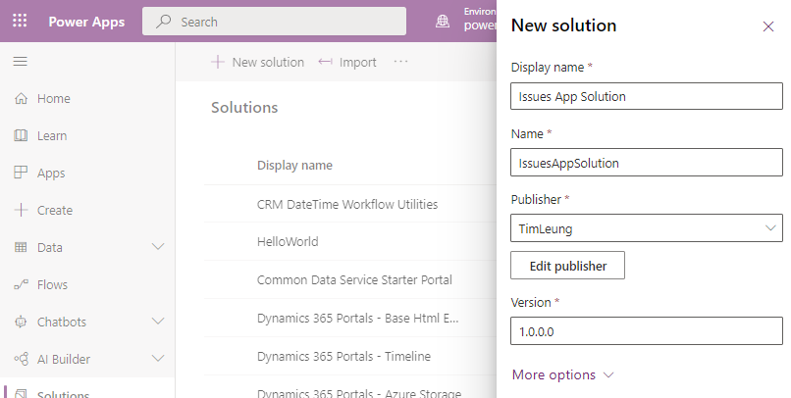Viewport: 791px width, 398px height.
Task: Select Dynamics 365 Portals - Azure Storage row
Action: [350, 388]
